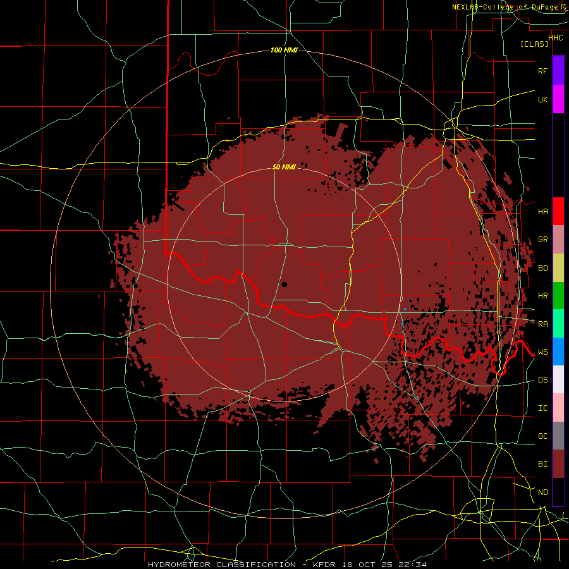
Task: Click the gray GC color swatch
Action: [558, 436]
